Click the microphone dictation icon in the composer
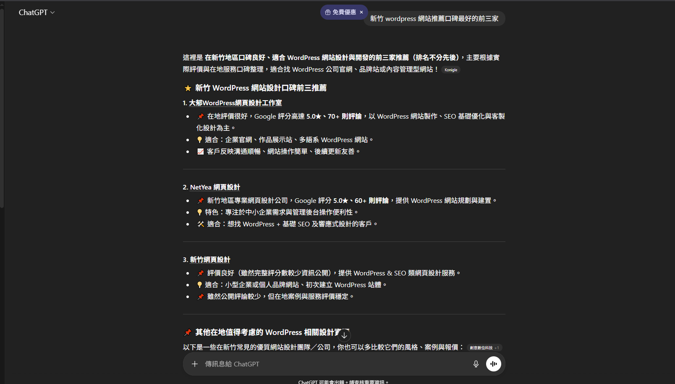The width and height of the screenshot is (675, 384). point(476,364)
